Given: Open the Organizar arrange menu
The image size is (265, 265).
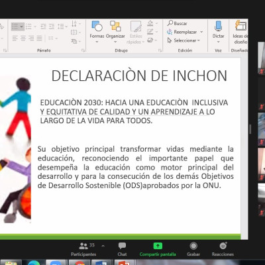Looking at the screenshot, I should (115, 32).
